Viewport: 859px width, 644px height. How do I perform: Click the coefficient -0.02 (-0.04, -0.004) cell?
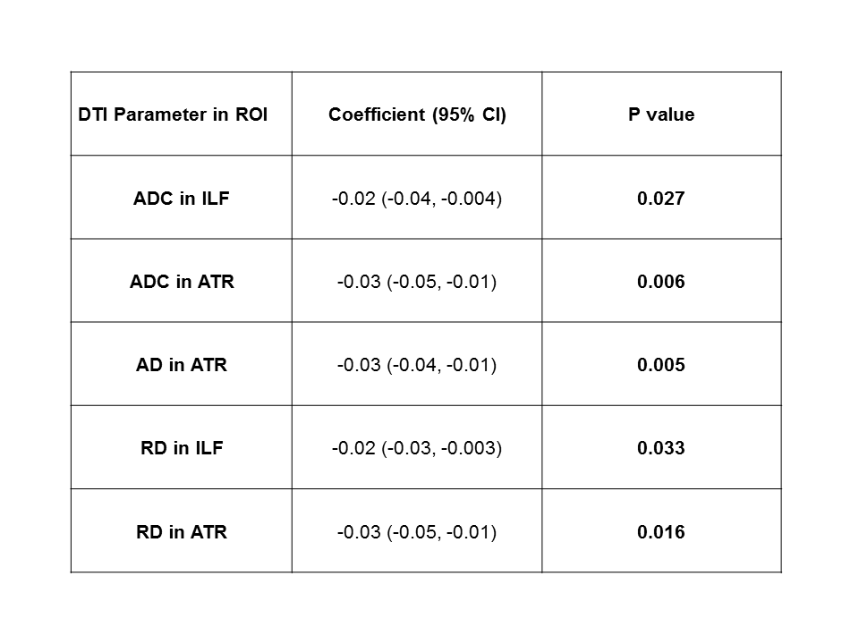417,199
